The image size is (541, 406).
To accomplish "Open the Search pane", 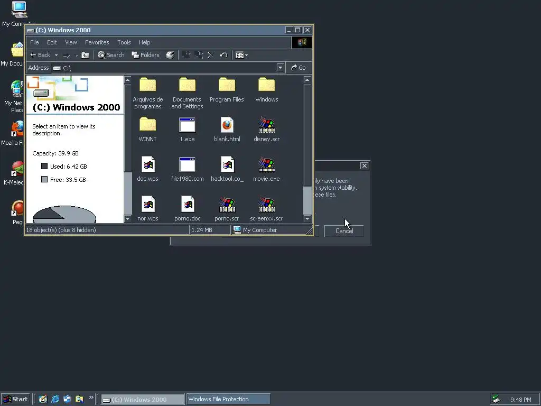I will [111, 55].
